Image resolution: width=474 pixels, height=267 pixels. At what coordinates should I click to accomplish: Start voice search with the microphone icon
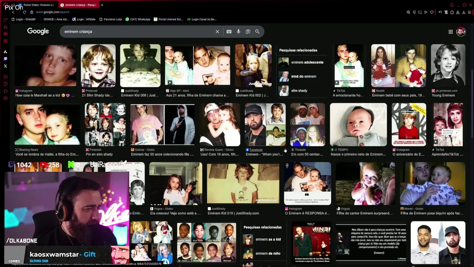pos(238,32)
